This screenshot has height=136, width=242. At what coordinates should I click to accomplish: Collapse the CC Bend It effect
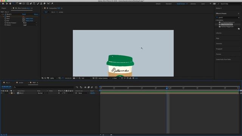(x=2, y=14)
